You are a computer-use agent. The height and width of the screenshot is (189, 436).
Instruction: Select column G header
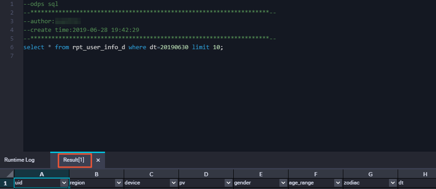[x=370, y=174]
